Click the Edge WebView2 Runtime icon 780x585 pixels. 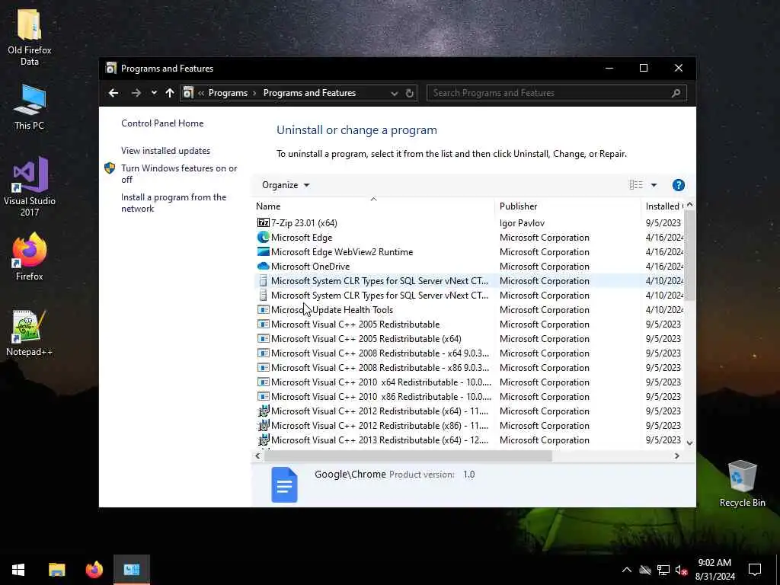[263, 251]
